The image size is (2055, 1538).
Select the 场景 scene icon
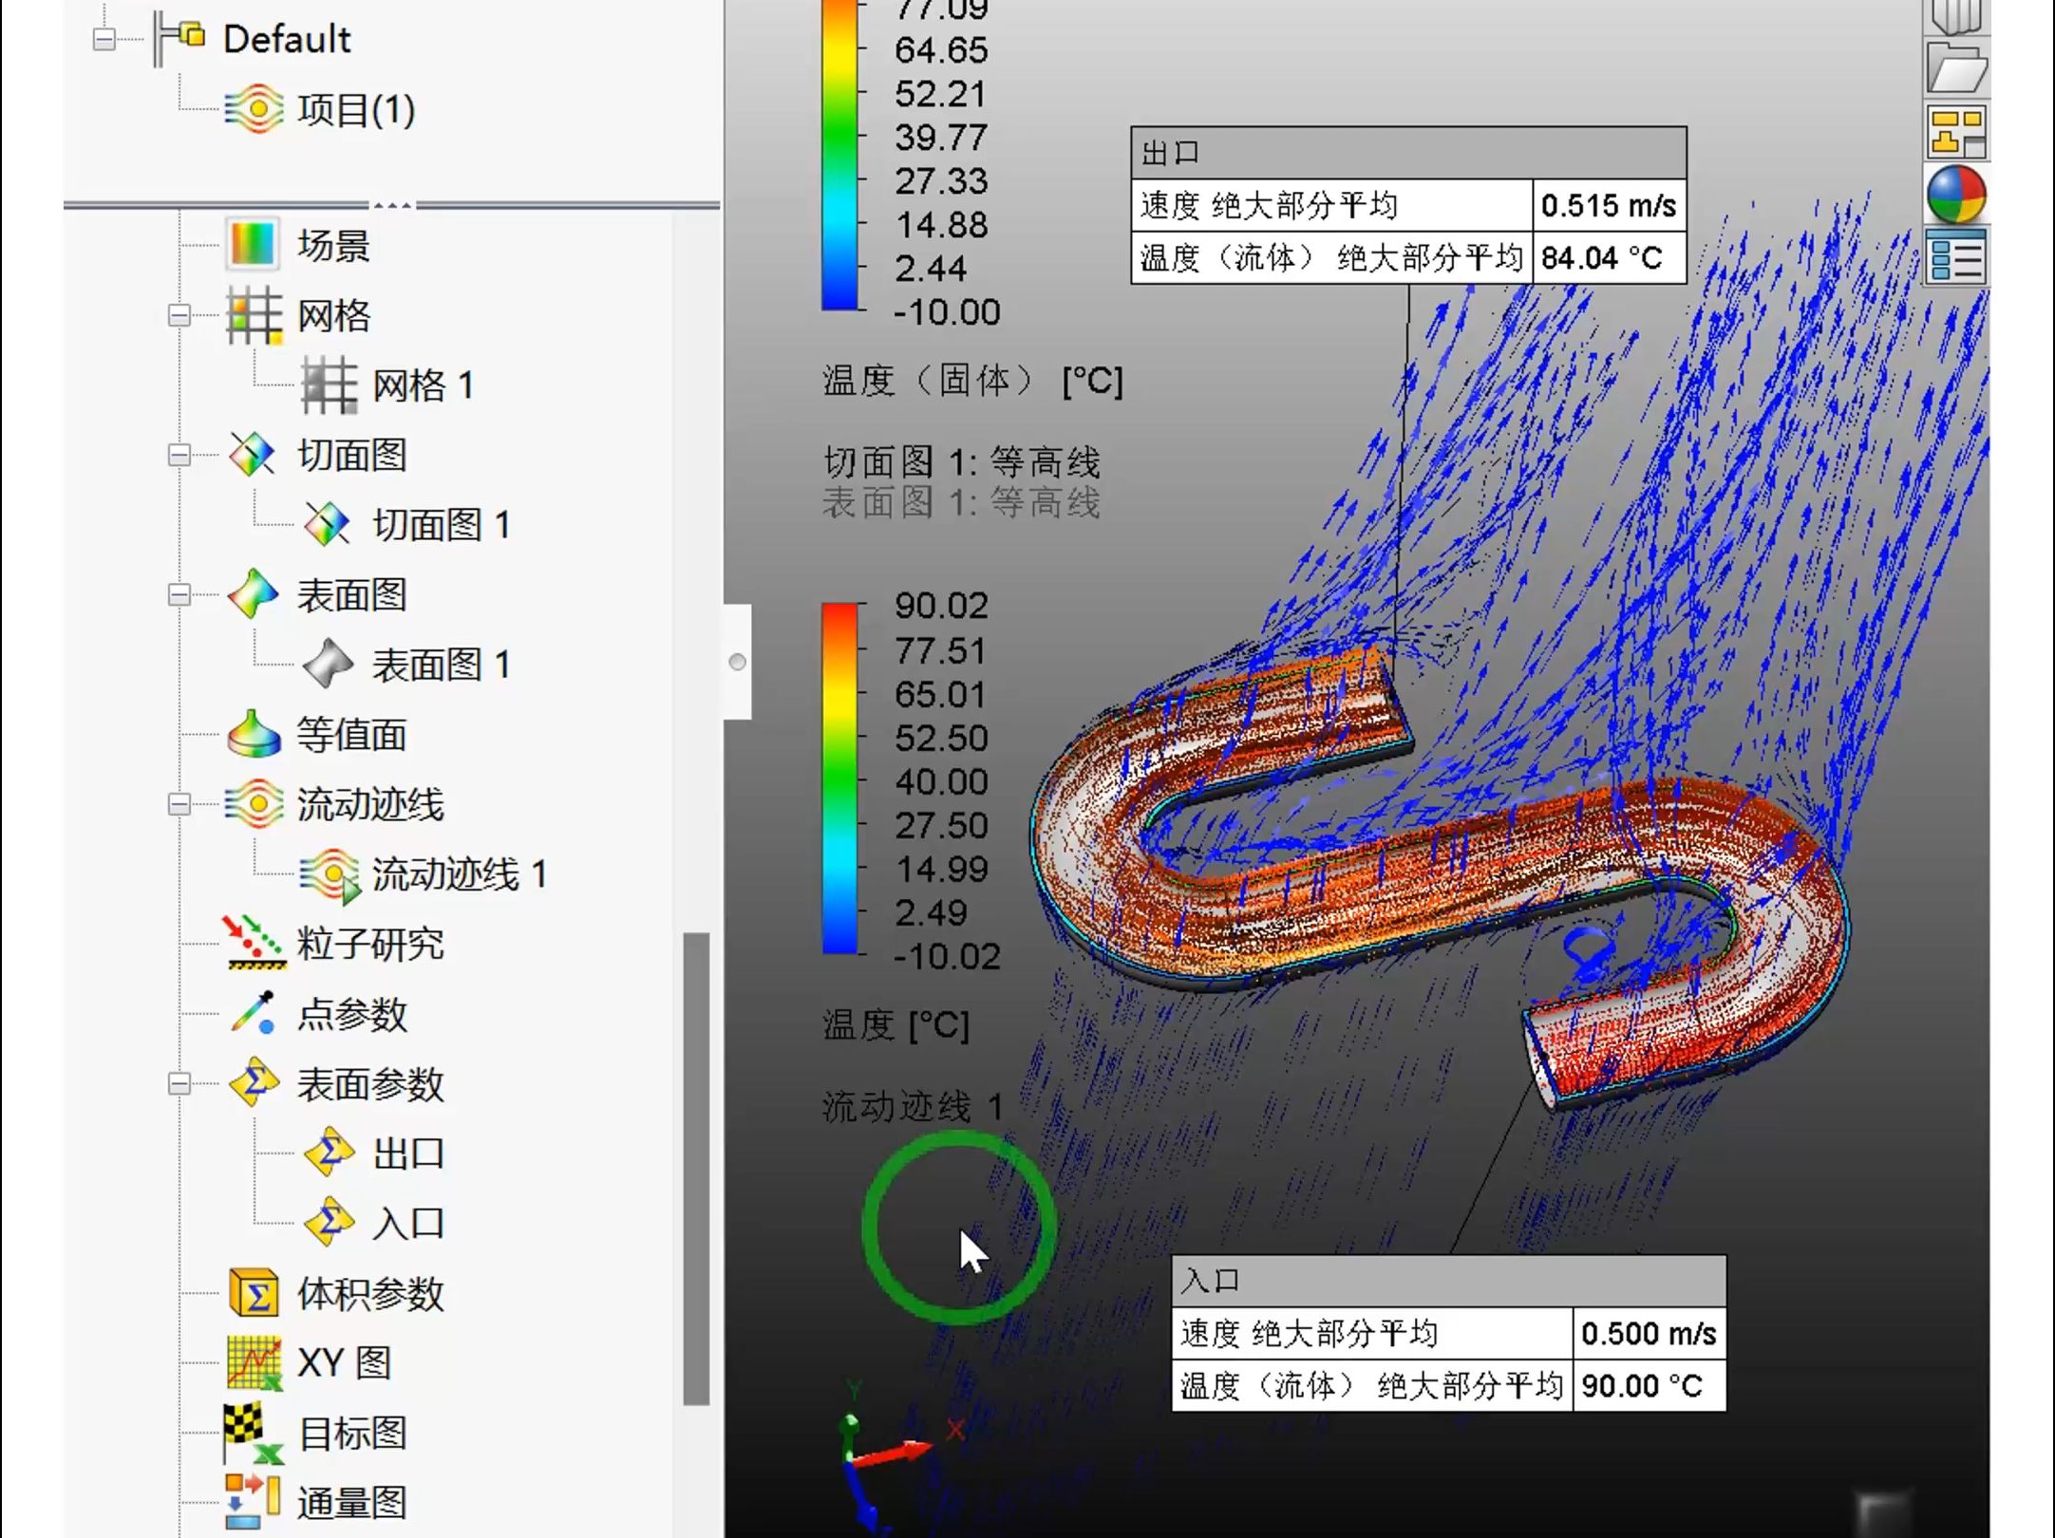pyautogui.click(x=253, y=245)
